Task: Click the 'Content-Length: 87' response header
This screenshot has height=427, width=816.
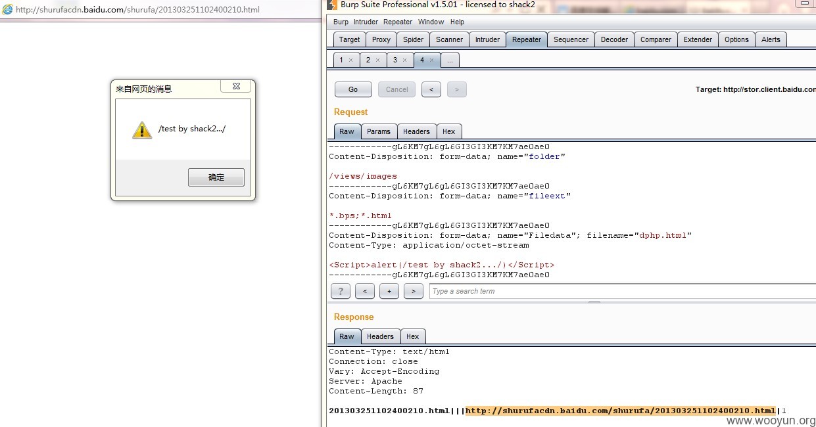Action: [x=376, y=391]
